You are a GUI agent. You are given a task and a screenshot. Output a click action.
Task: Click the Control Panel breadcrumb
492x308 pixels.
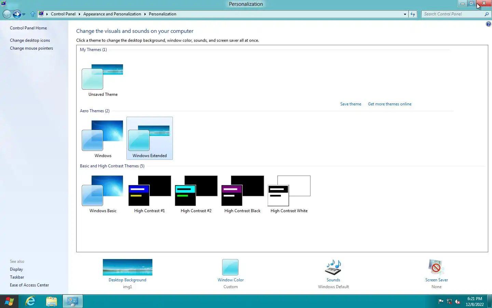point(63,14)
